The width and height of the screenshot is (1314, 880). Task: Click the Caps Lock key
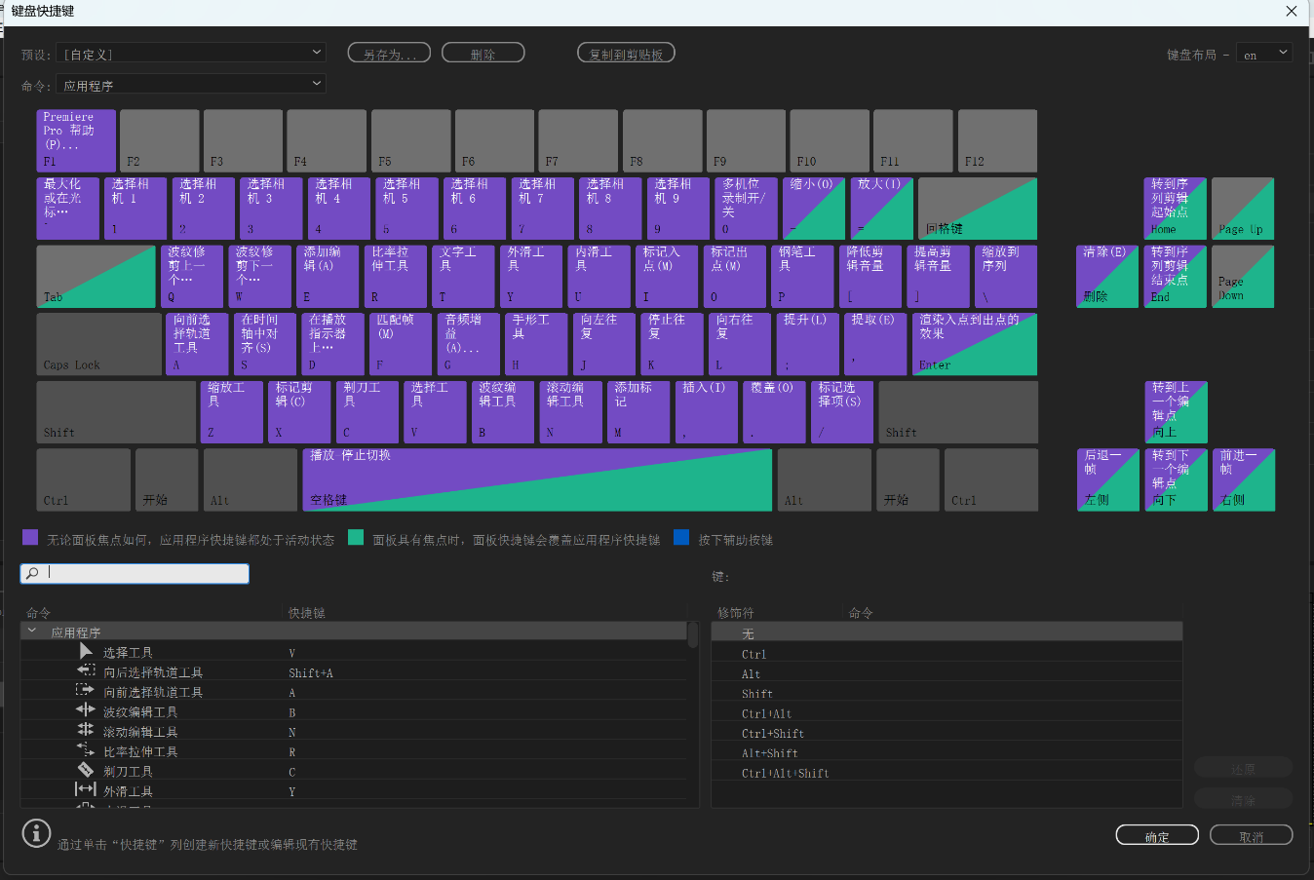(x=99, y=344)
